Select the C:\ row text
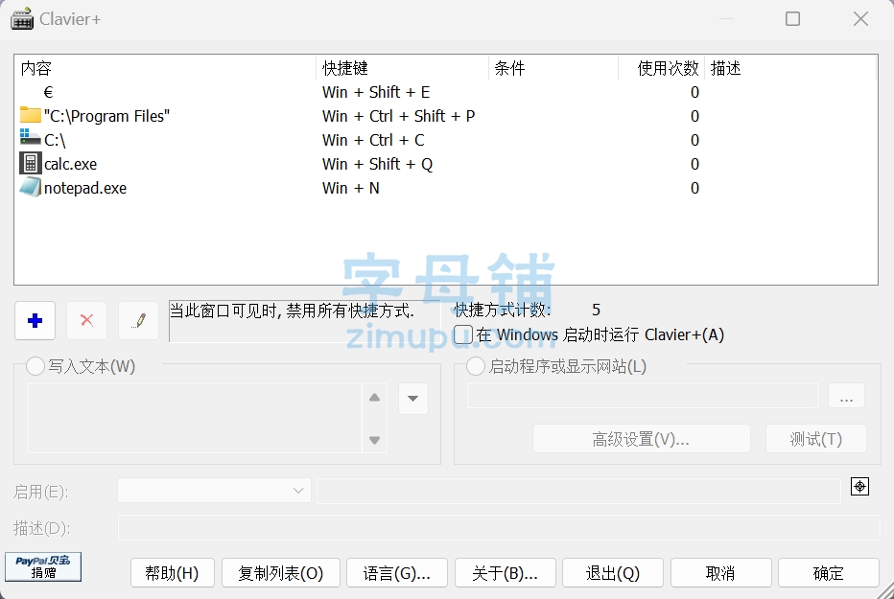The height and width of the screenshot is (599, 894). coord(55,140)
